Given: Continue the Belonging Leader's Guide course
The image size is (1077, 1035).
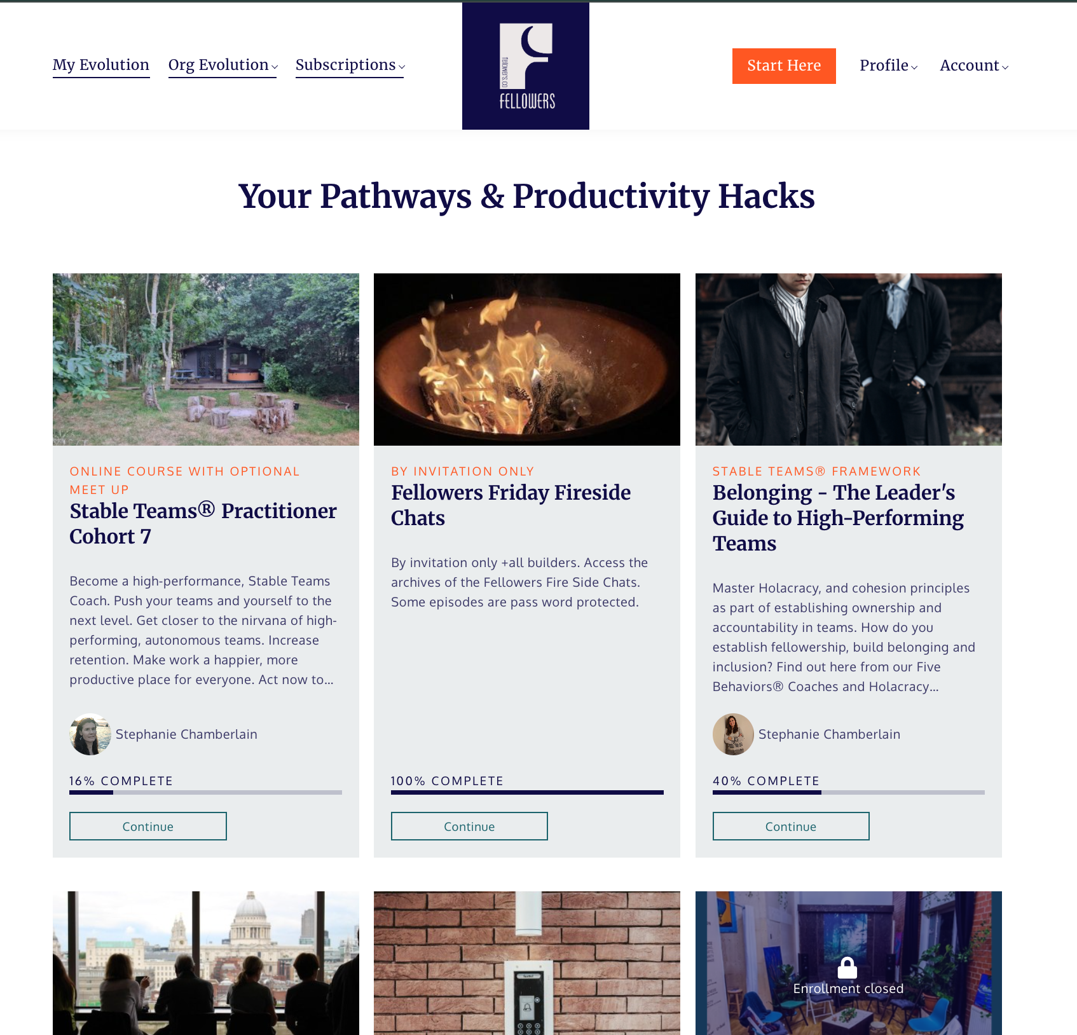Looking at the screenshot, I should 791,826.
